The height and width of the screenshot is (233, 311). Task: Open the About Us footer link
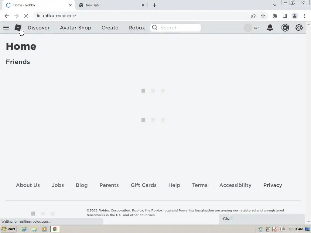point(28,185)
